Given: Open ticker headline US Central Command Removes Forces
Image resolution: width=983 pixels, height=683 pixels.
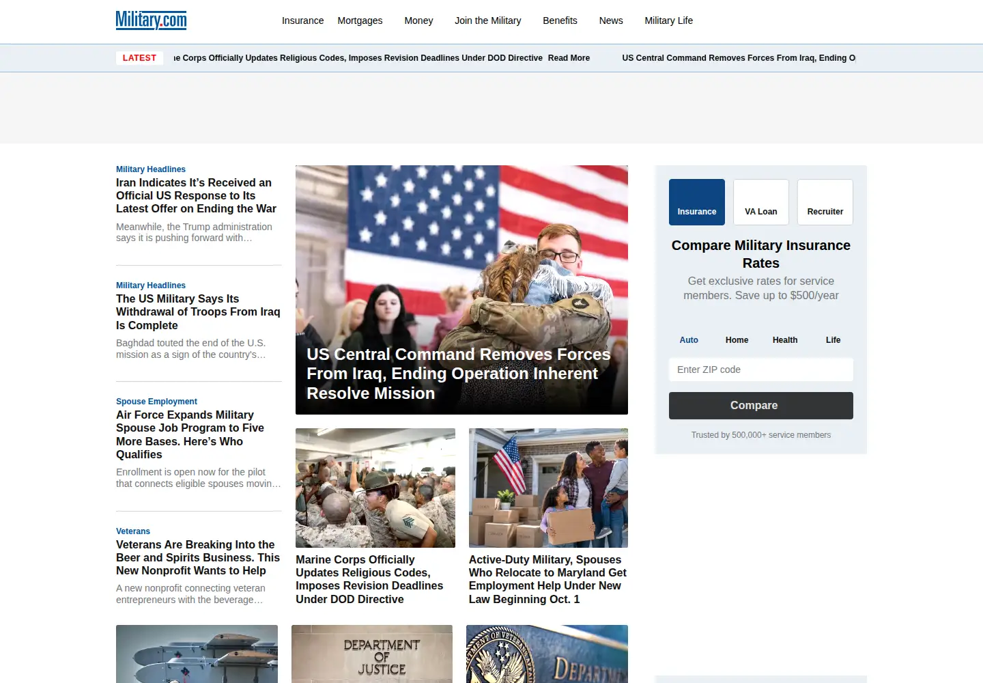Looking at the screenshot, I should tap(739, 58).
